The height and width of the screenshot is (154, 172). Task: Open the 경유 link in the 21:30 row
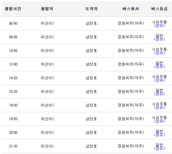[x=159, y=149]
